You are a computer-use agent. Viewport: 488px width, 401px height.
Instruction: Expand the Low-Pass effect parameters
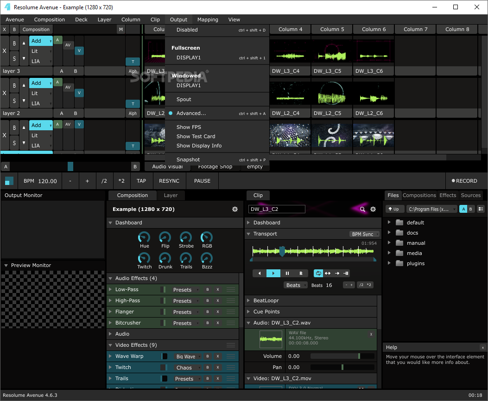pos(110,290)
